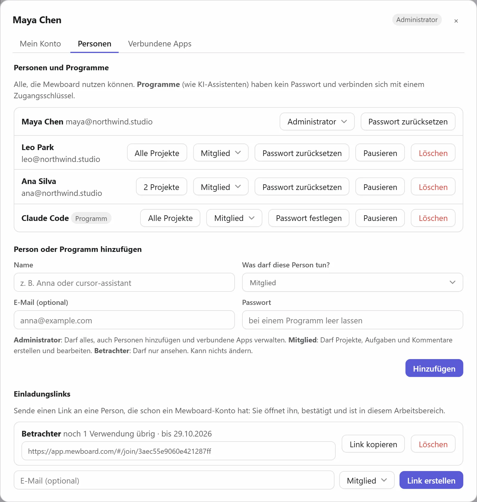Click the Hinzufügen button
Image resolution: width=477 pixels, height=502 pixels.
point(434,368)
